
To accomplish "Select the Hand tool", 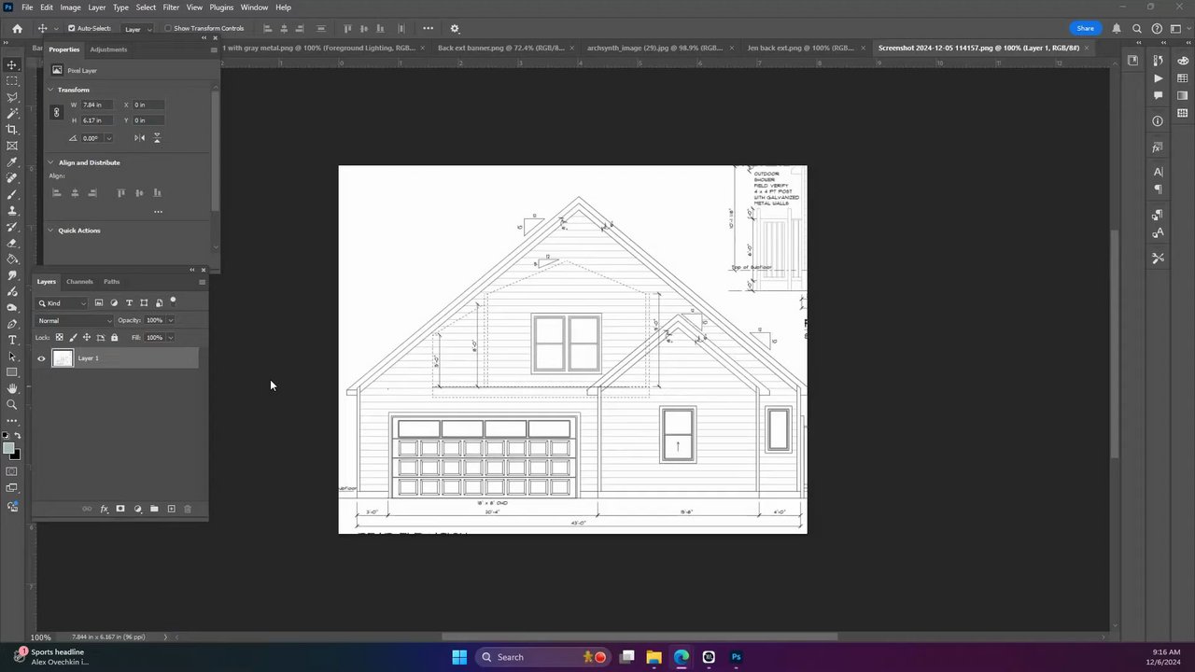I will pyautogui.click(x=12, y=388).
